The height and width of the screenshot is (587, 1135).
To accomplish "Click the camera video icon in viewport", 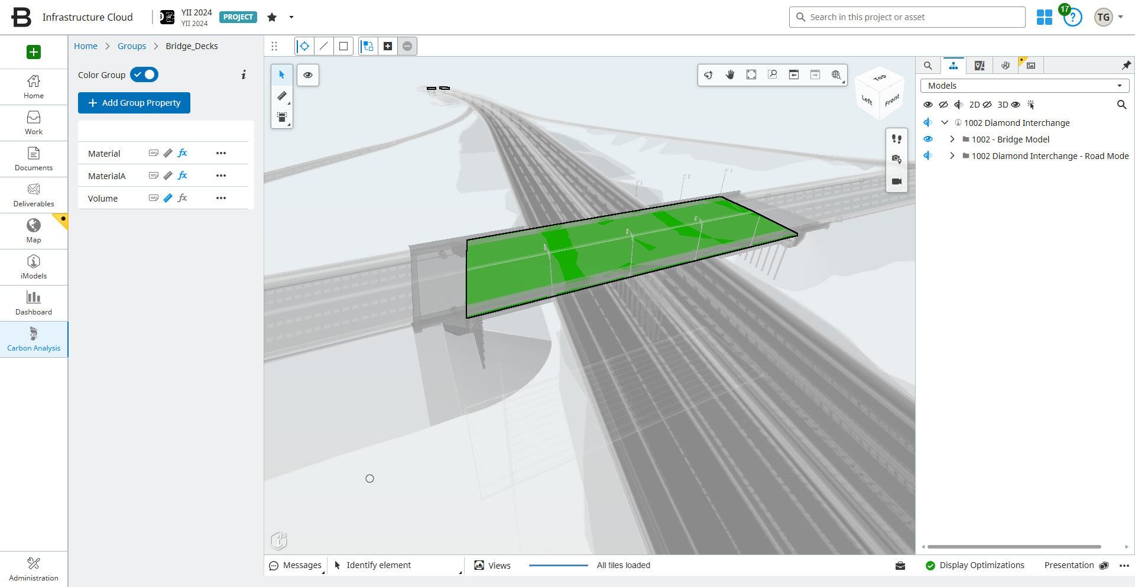I will [897, 181].
